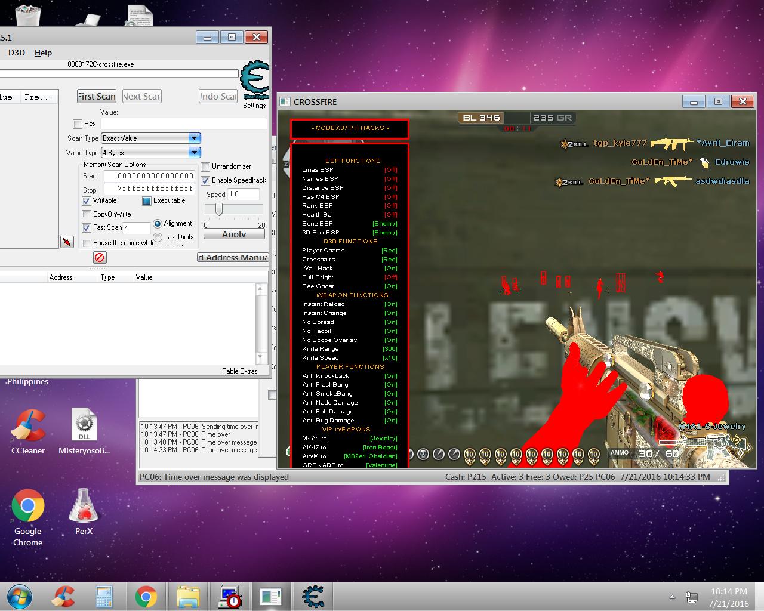Open Cheat Engine Settings logo icon
This screenshot has width=764, height=611.
(x=254, y=80)
